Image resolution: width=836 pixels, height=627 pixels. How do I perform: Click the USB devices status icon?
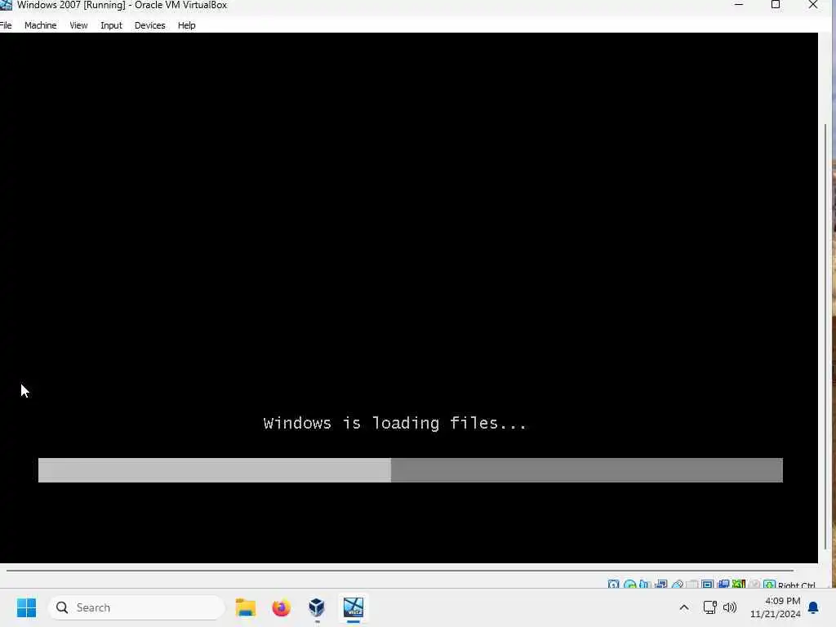click(677, 585)
